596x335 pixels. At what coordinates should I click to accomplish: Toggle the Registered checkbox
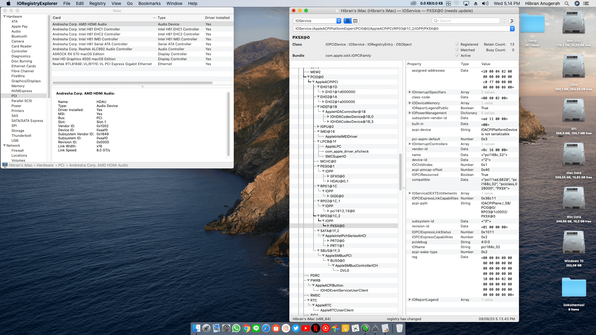pos(457,44)
